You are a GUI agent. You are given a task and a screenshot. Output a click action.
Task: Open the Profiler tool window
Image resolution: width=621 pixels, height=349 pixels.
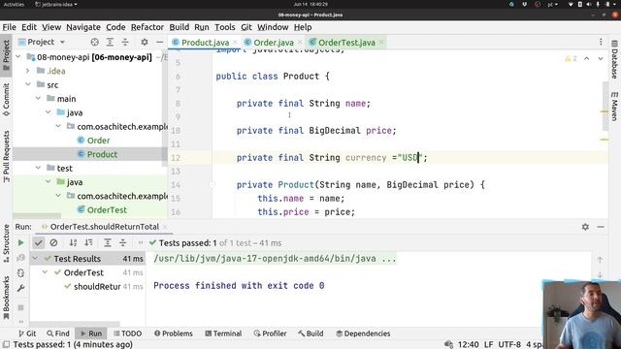(270, 333)
